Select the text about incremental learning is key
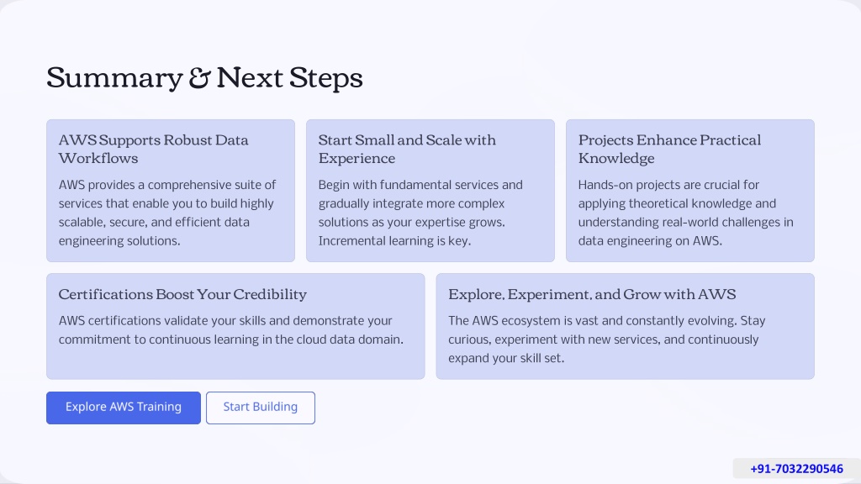Image resolution: width=861 pixels, height=484 pixels. pyautogui.click(x=394, y=241)
